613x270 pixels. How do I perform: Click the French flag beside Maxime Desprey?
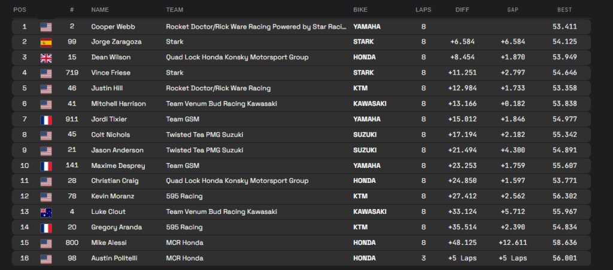46,166
